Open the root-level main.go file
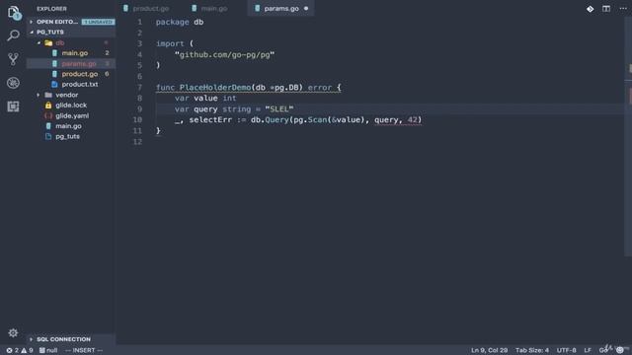The image size is (632, 355). 68,126
